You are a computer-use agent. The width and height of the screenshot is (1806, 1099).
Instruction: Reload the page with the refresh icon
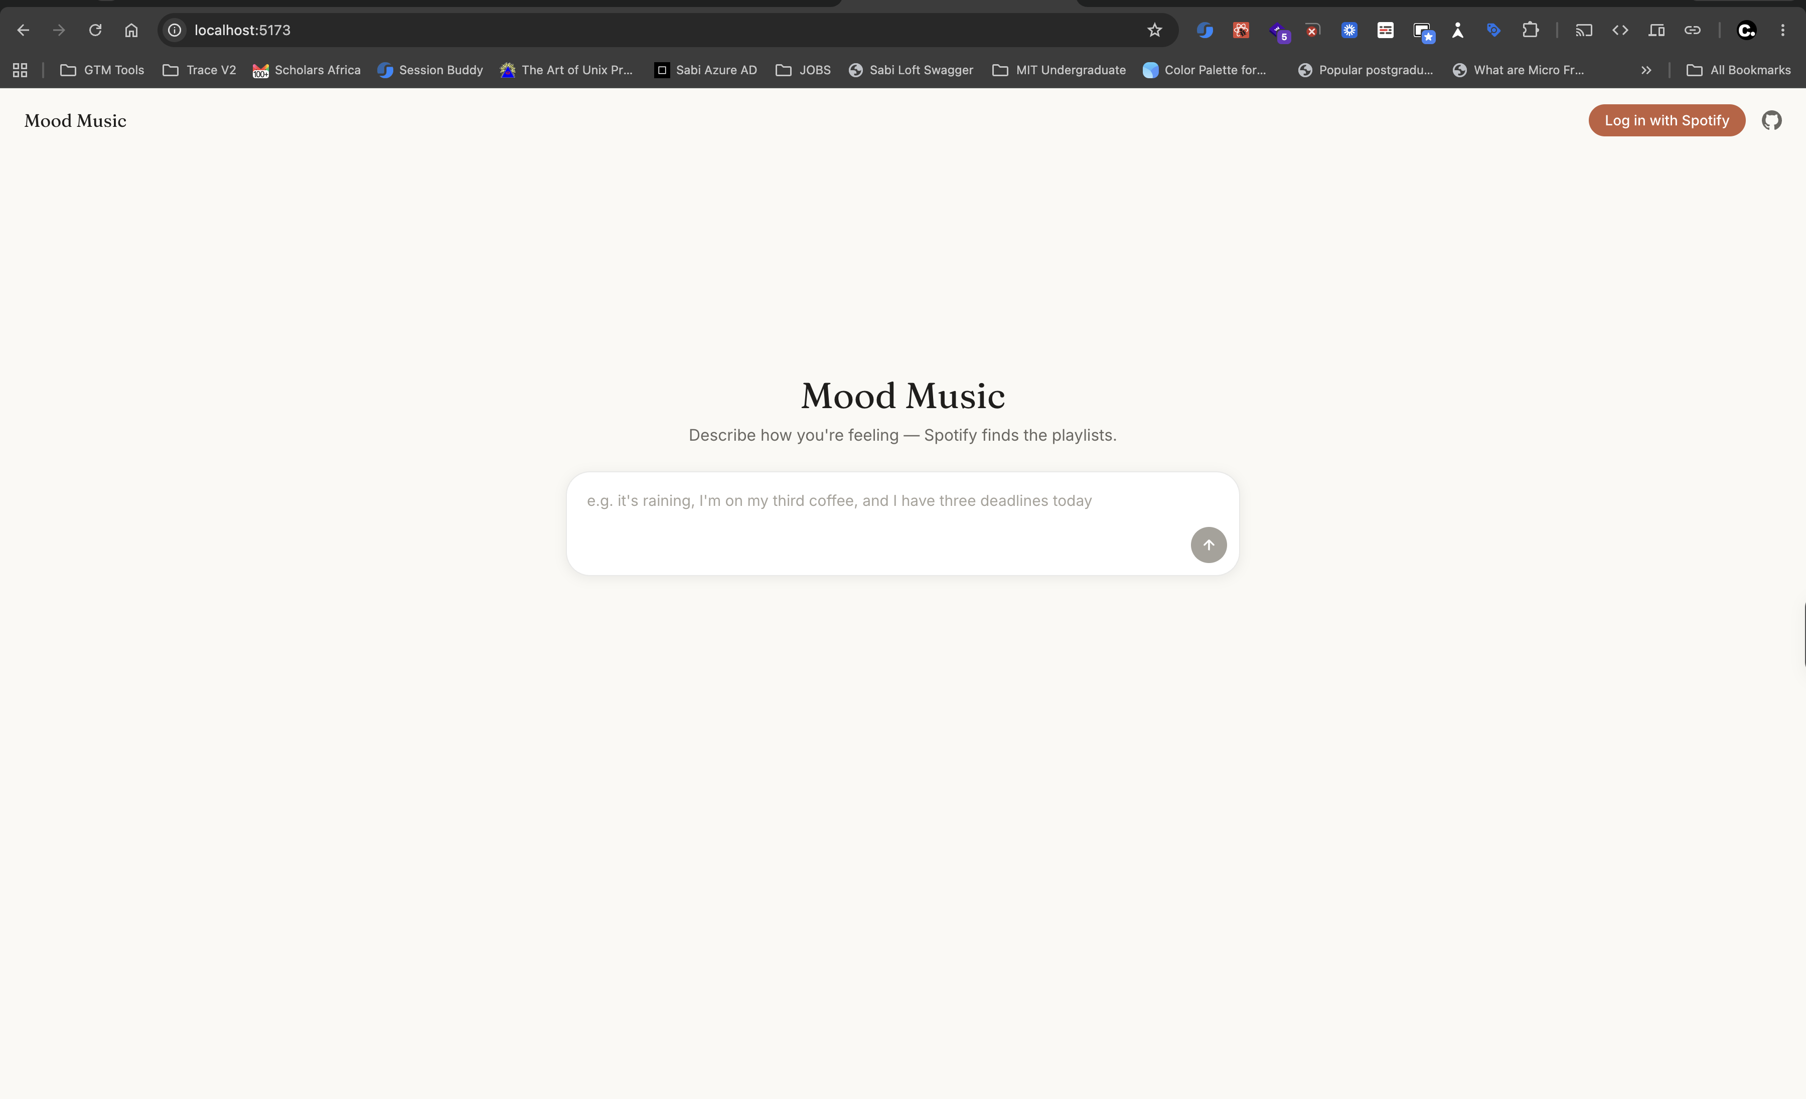95,30
